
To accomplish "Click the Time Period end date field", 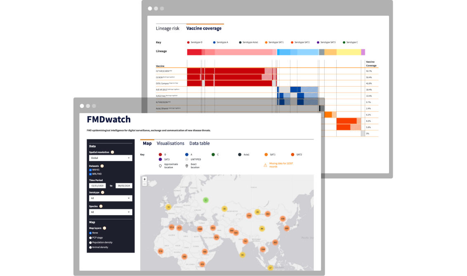I will [x=124, y=186].
